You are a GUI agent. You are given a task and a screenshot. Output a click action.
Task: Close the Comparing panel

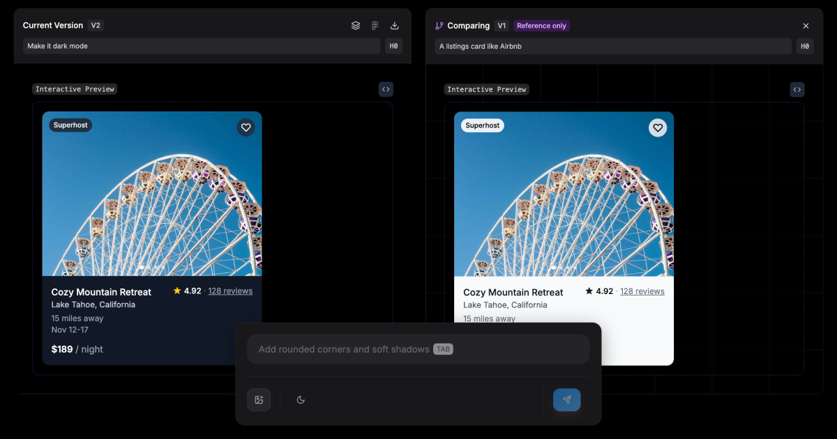point(806,26)
